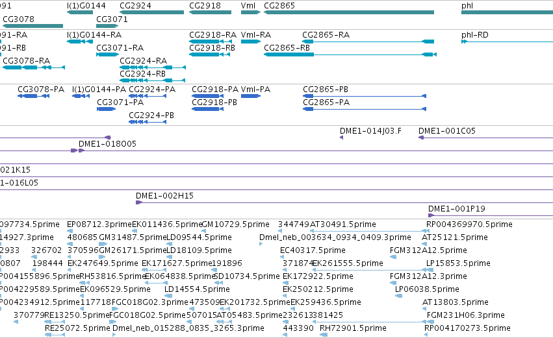Screen dimensions: 553x338
Task: Click the l(1)G0144 gene label
Action: [86, 6]
